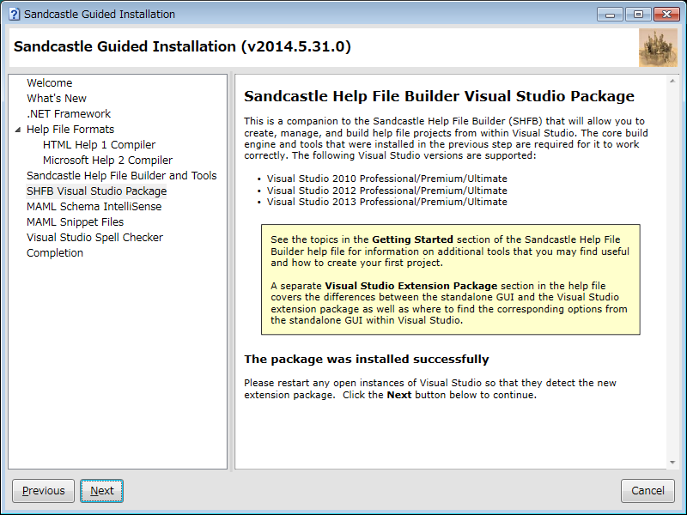This screenshot has width=687, height=515.
Task: Open the HTML Help 1 Compiler step
Action: click(99, 144)
